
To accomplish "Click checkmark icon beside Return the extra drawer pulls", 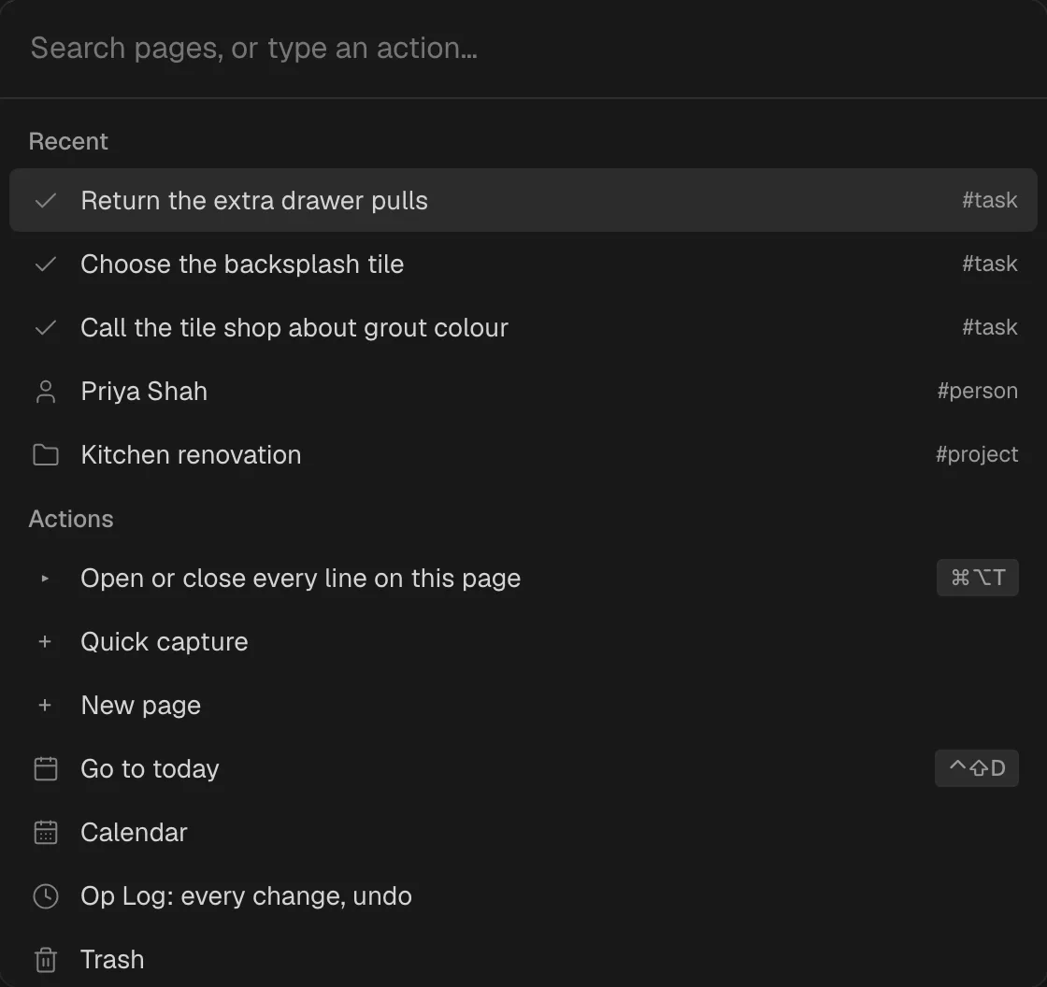I will point(46,200).
